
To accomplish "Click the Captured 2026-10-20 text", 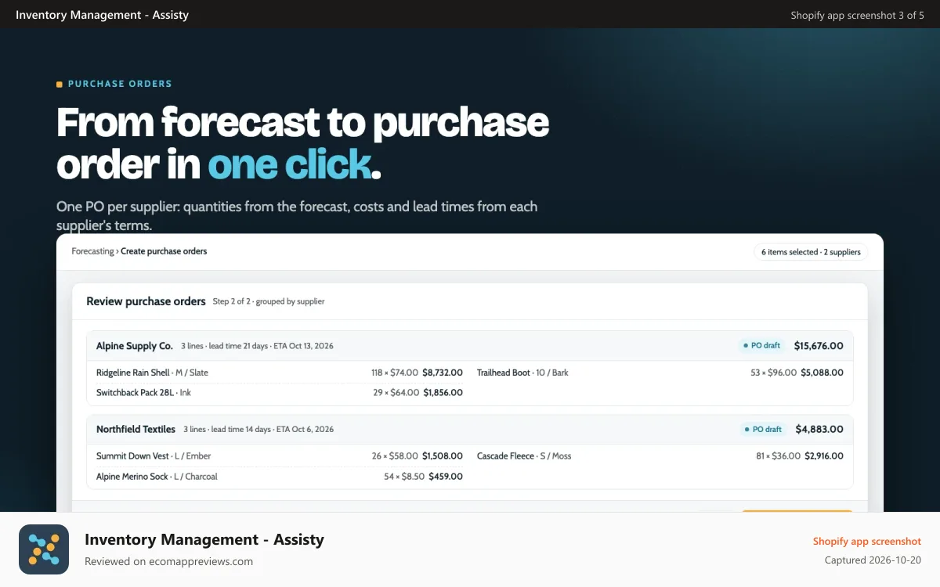I will (x=873, y=560).
